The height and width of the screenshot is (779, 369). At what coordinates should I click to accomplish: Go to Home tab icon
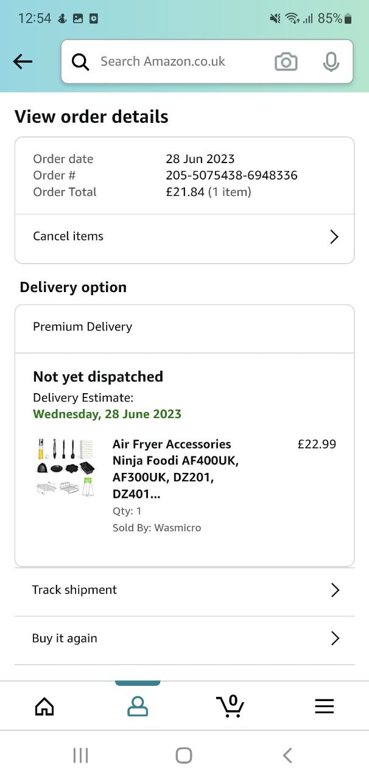[44, 706]
